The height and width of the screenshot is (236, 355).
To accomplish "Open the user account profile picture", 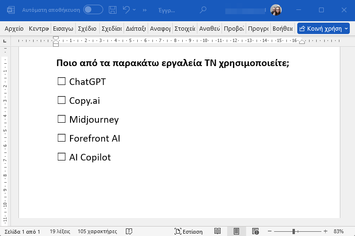I will pos(276,10).
